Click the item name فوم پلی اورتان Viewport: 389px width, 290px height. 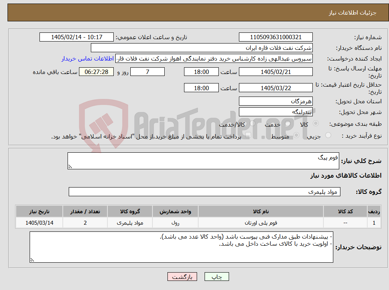261,223
